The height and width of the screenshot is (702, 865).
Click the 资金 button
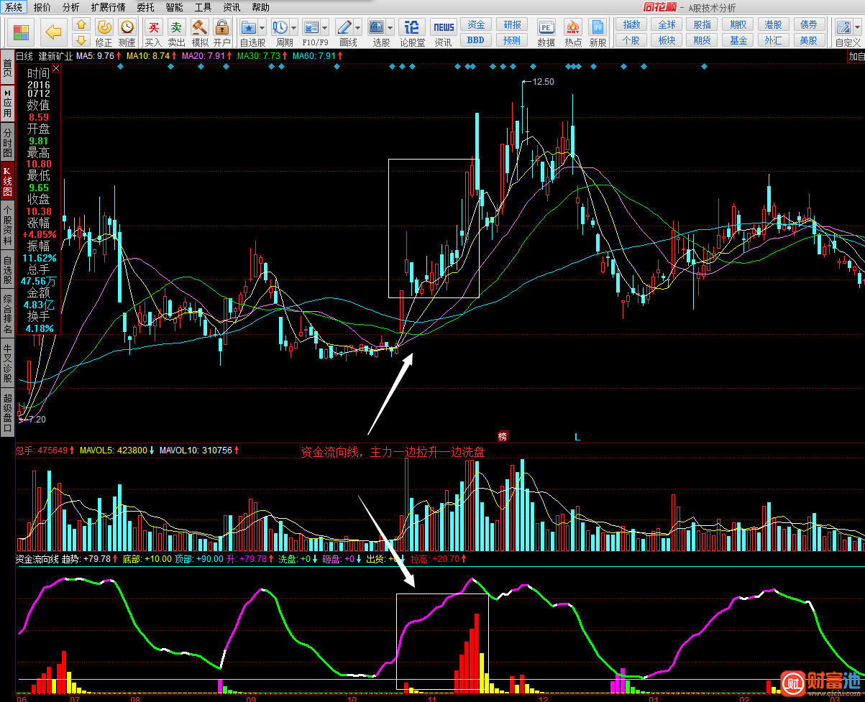476,24
